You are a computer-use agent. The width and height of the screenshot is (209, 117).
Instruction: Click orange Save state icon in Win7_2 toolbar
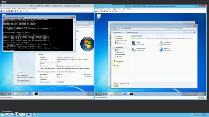107,12
